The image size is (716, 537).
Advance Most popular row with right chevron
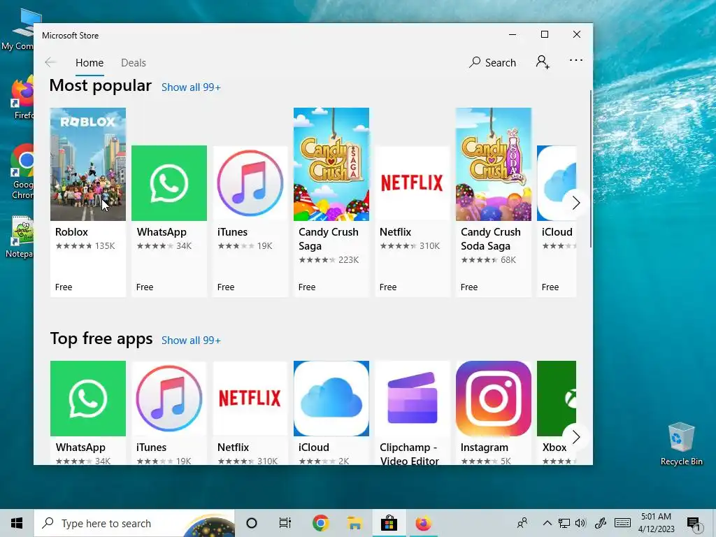576,203
